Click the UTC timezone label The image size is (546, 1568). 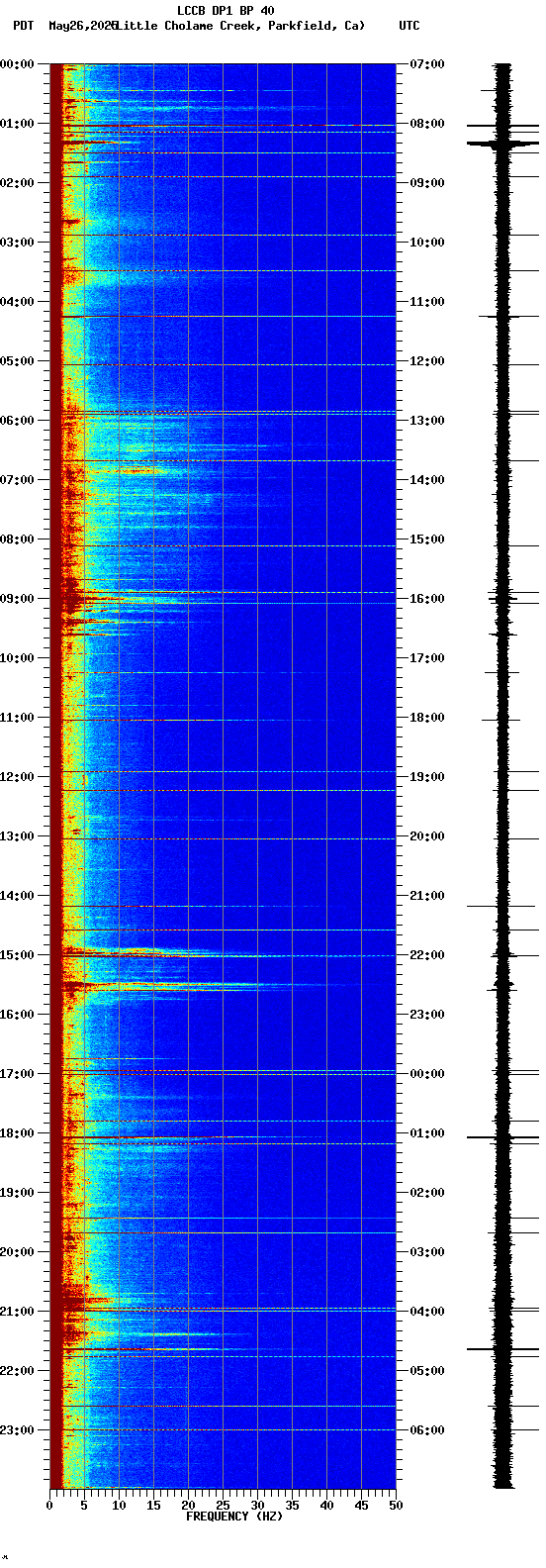tap(409, 26)
